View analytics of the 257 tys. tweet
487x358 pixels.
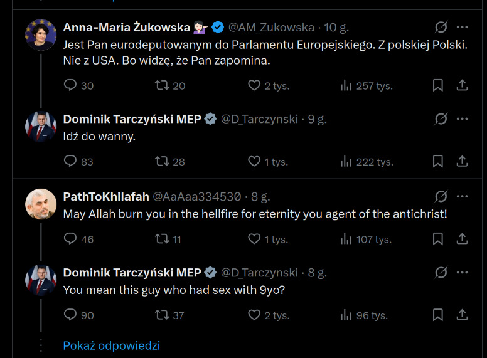point(346,85)
